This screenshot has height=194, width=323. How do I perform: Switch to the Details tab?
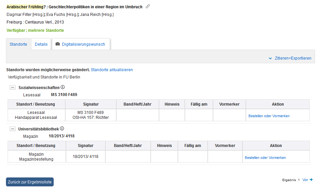coord(41,44)
